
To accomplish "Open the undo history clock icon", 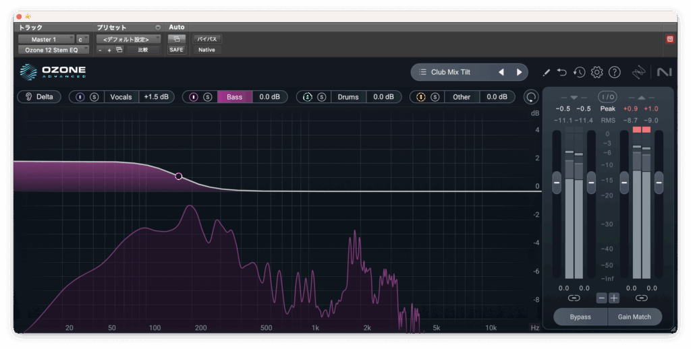I will (x=579, y=72).
